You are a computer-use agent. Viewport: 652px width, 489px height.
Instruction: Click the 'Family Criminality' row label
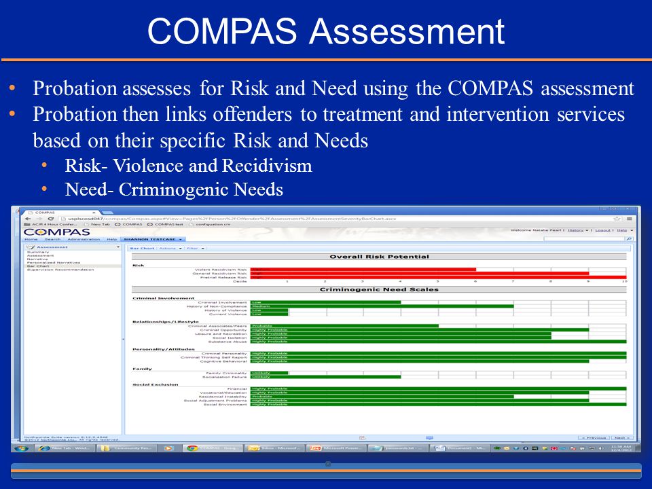point(226,373)
